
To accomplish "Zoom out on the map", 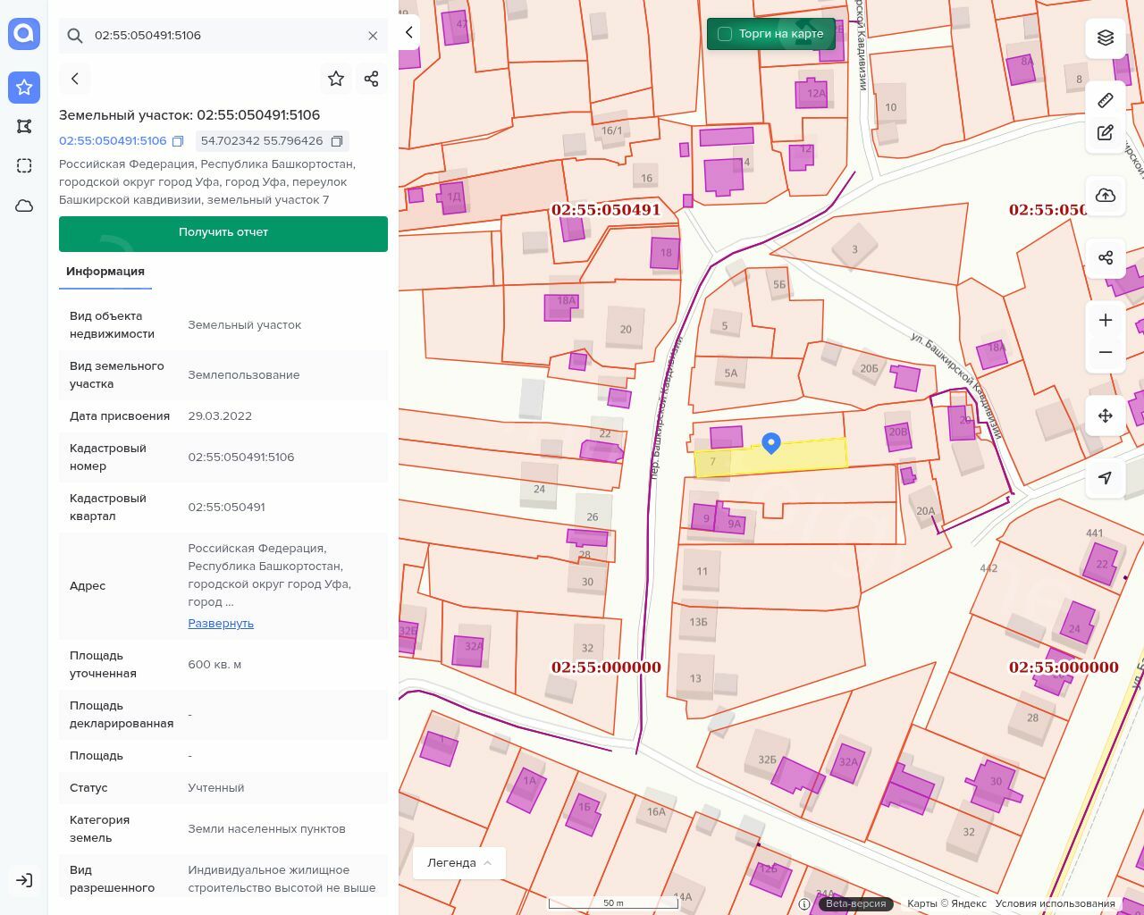I will pos(1106,353).
